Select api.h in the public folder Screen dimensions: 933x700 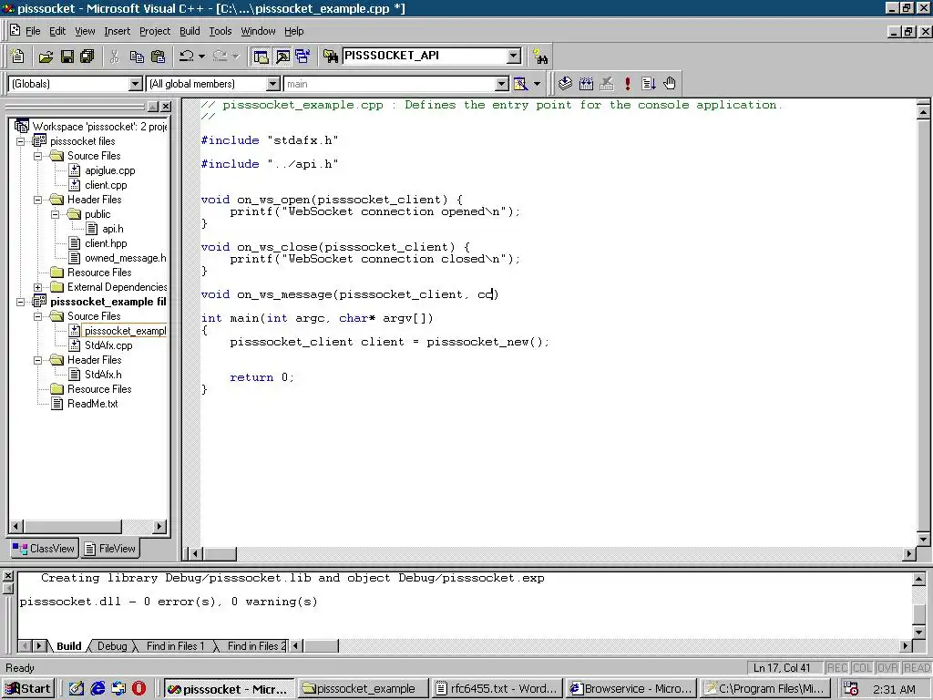[x=112, y=229]
